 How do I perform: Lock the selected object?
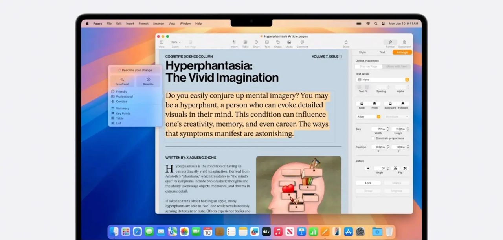[368, 182]
